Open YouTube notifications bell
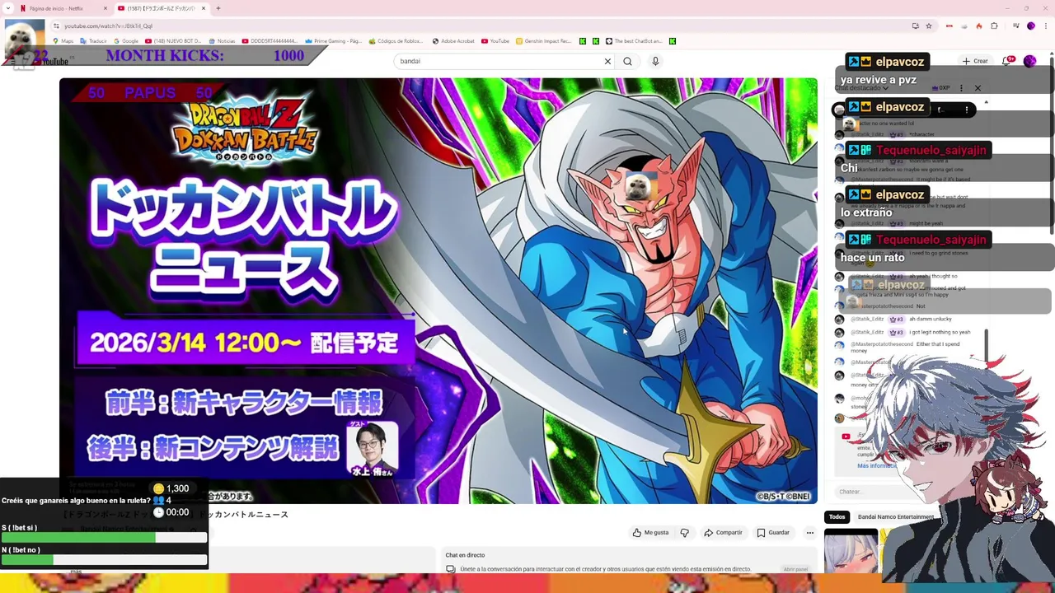This screenshot has width=1055, height=593. click(x=1007, y=61)
